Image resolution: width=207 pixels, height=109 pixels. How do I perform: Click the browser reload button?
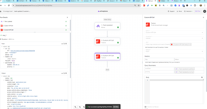click(9, 5)
